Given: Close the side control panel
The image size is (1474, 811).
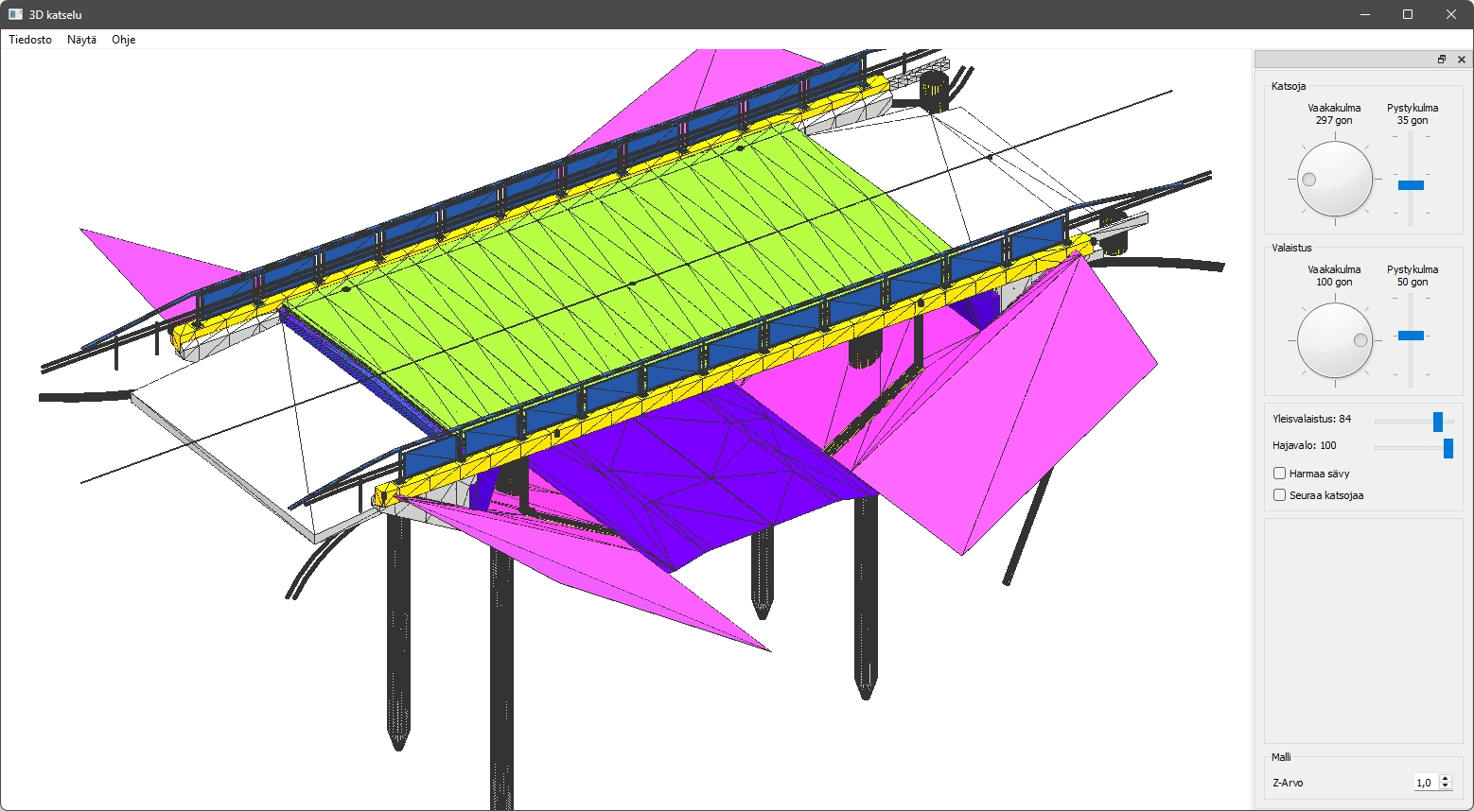Looking at the screenshot, I should (1461, 60).
